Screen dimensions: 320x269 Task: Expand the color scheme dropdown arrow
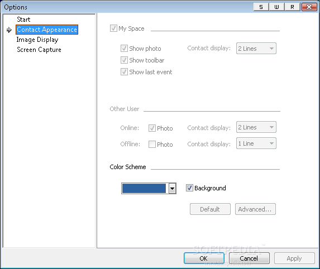tap(172, 188)
